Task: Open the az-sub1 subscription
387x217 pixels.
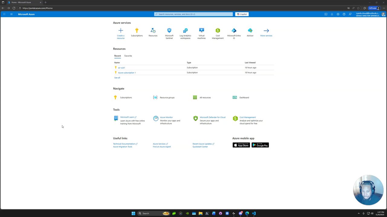Action: click(122, 68)
